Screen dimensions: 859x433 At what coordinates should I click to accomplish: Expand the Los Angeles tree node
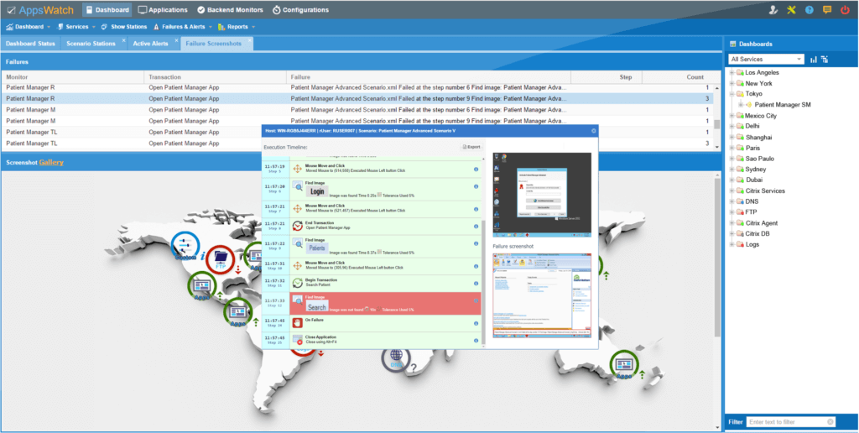point(731,73)
